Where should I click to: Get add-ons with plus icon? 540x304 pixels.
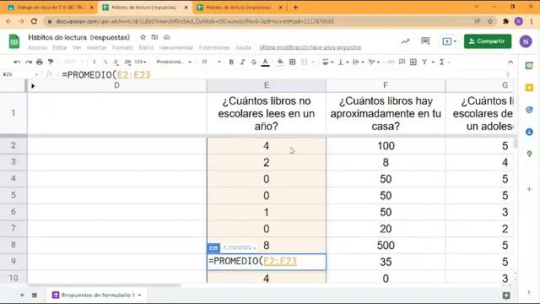(x=529, y=189)
